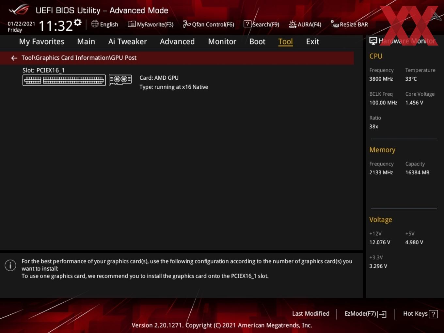The height and width of the screenshot is (333, 444).
Task: Click the CPU frequency value 3800 MHz
Action: click(381, 79)
